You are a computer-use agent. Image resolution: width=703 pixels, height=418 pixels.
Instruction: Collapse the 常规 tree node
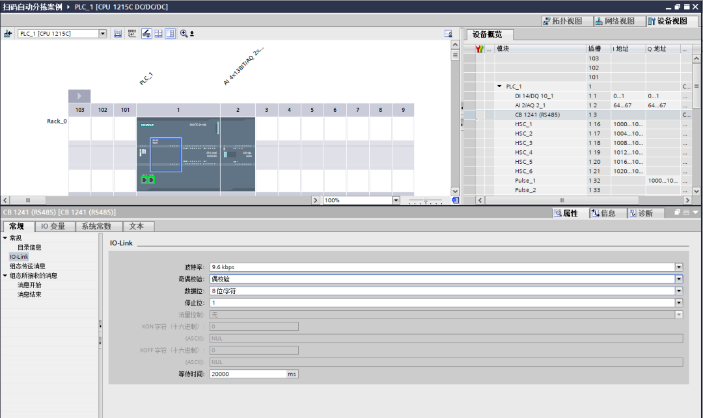(5, 238)
